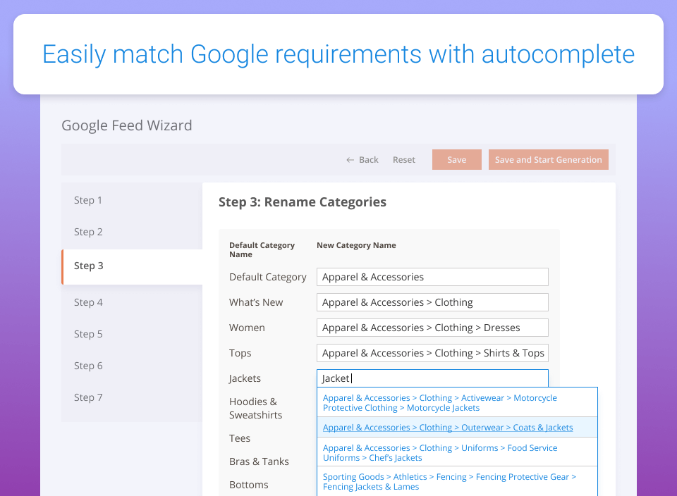This screenshot has width=677, height=496.
Task: Click the Back arrow icon
Action: point(350,160)
